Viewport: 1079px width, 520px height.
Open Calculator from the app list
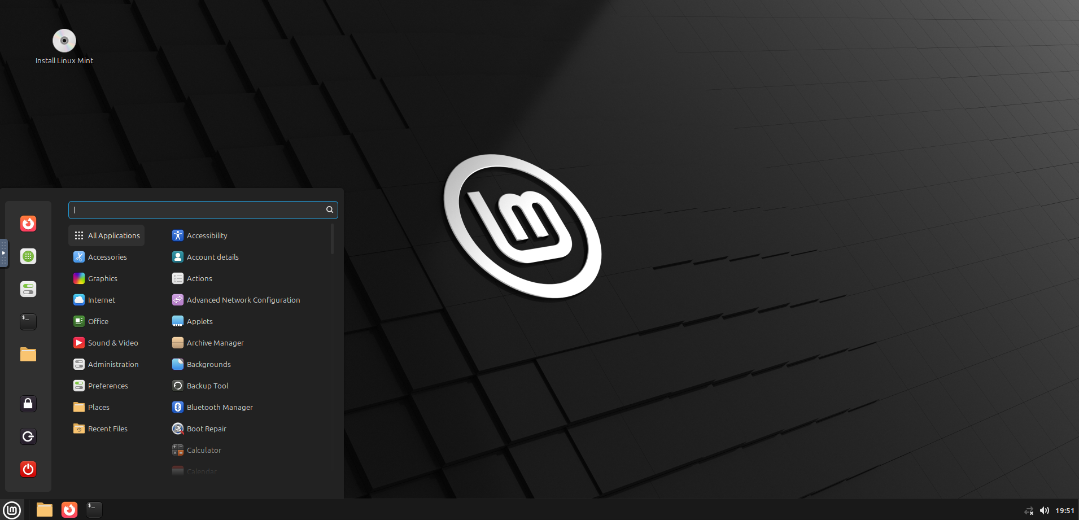(x=248, y=450)
